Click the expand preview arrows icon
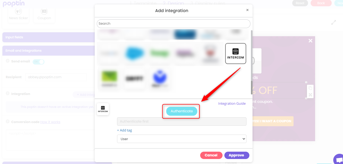 334,23
